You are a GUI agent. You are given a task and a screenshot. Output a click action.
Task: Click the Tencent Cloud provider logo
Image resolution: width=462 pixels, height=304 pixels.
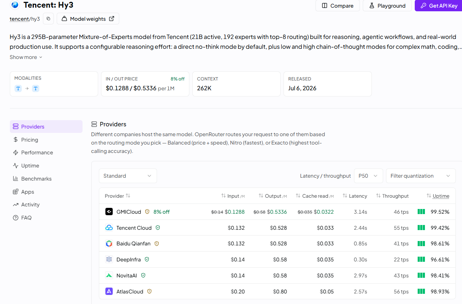point(109,228)
